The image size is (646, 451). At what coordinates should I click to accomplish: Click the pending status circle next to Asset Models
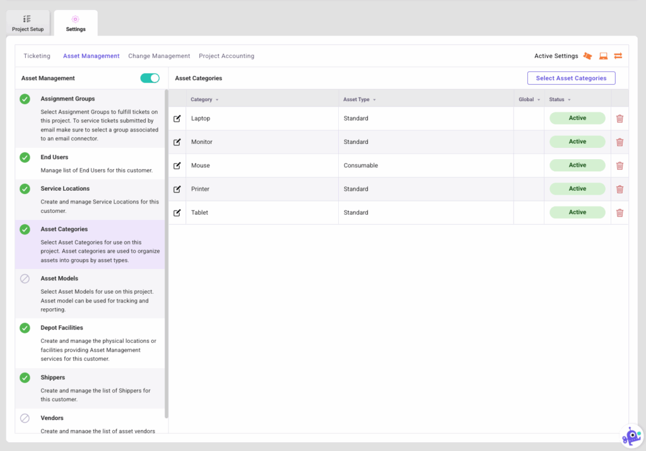(x=25, y=279)
